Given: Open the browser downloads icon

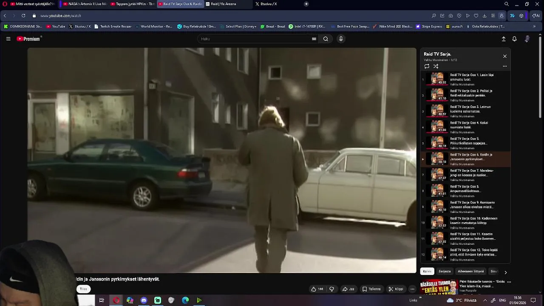Looking at the screenshot, I should pos(484,16).
